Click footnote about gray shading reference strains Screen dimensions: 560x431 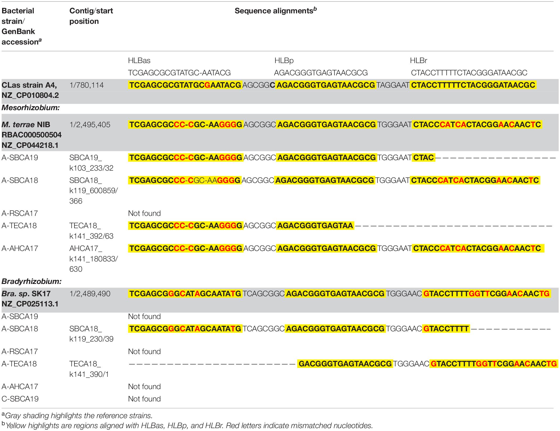(x=77, y=415)
